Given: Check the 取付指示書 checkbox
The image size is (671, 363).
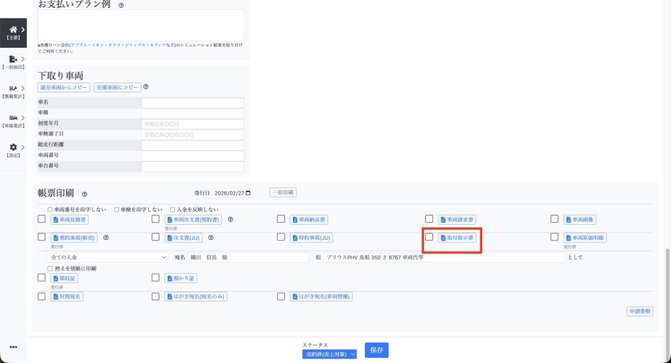Looking at the screenshot, I should click(429, 237).
